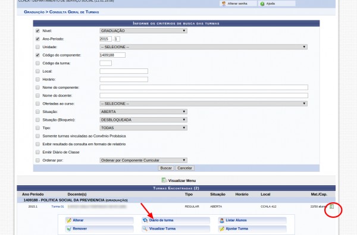Click the Ajuda link
This screenshot has height=235, width=357.
pos(271,4)
